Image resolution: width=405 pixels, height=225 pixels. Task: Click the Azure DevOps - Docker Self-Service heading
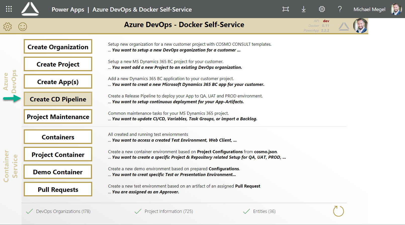[x=184, y=25]
